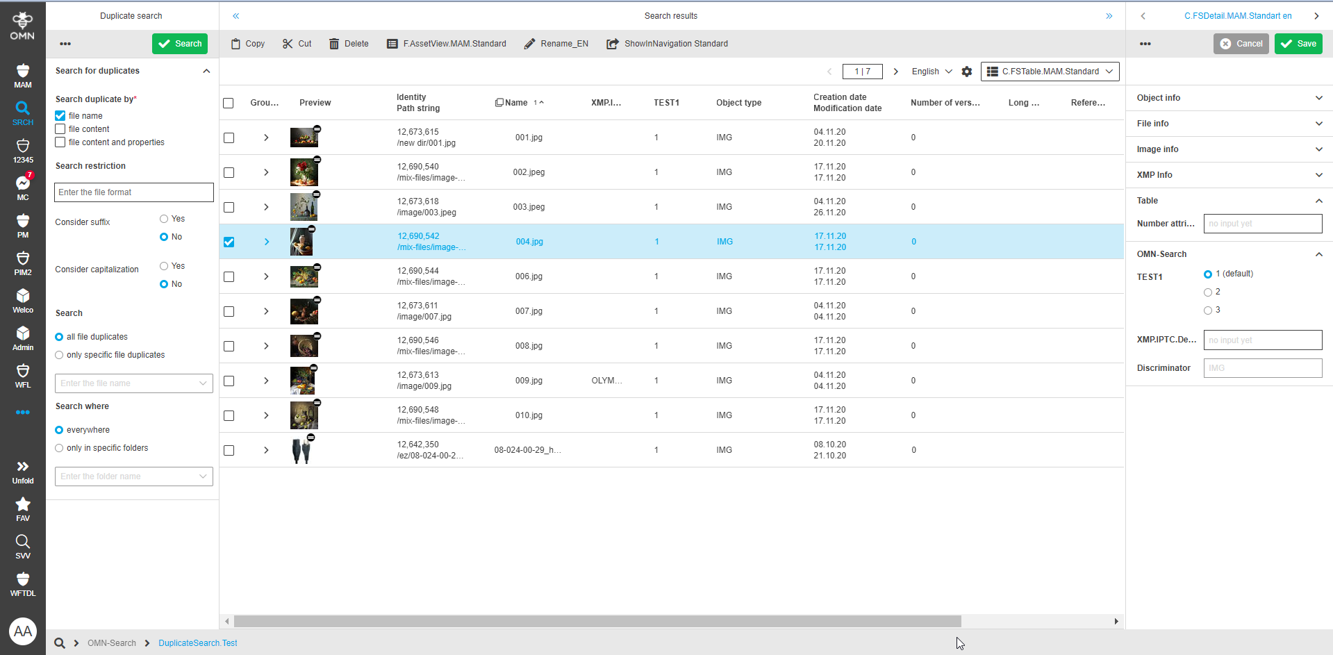Open the MC module with notification badge
The image size is (1333, 655).
click(x=22, y=186)
